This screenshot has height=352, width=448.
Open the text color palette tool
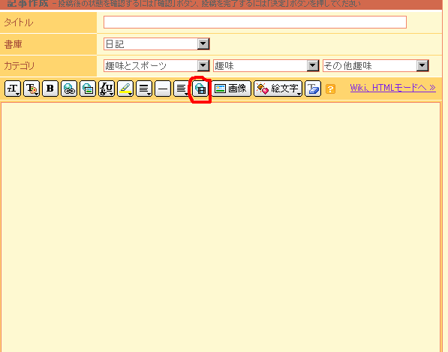coord(32,89)
